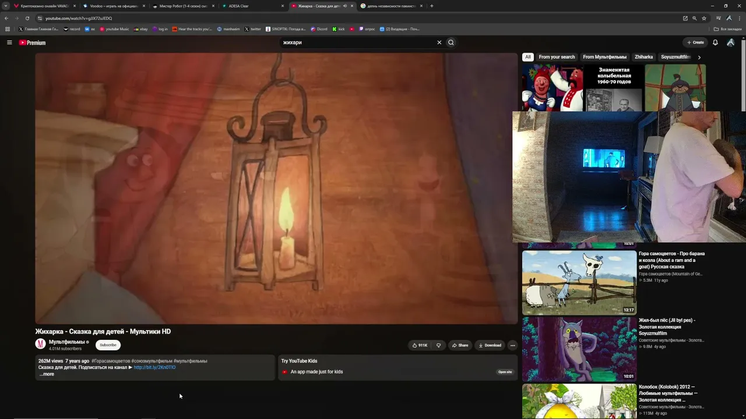Open the YouTube Kids site button
This screenshot has height=419, width=746.
click(x=505, y=372)
